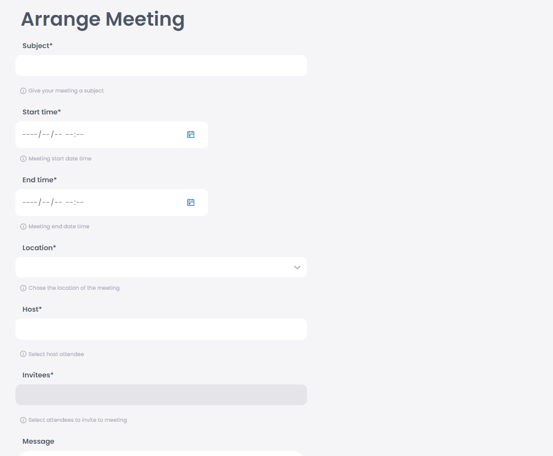Open the calendar picker for Start time
Viewport: 553px width, 456px height.
pos(191,134)
